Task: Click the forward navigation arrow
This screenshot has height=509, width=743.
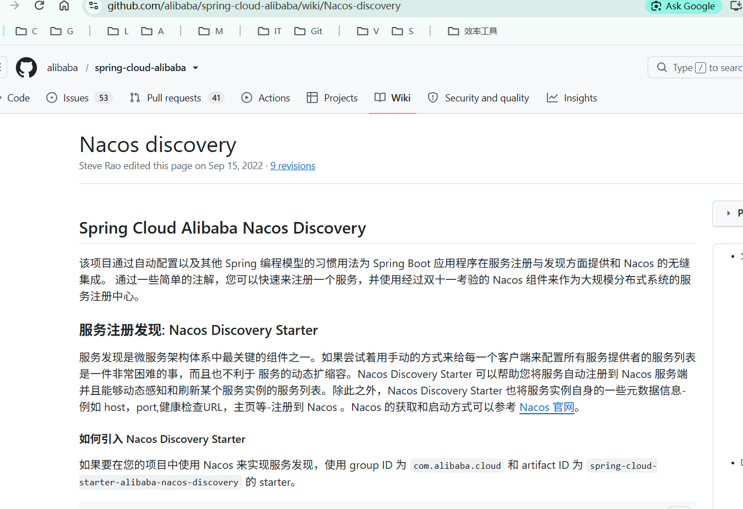Action: 14,6
